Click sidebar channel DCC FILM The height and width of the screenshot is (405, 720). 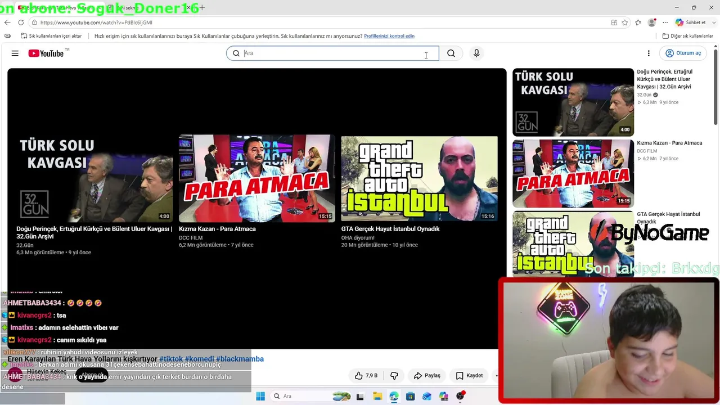point(647,151)
